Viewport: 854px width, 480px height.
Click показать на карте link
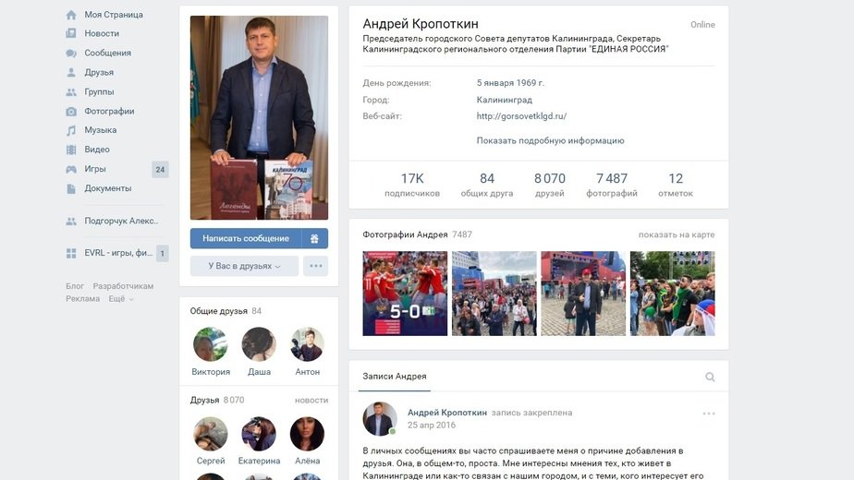tap(677, 234)
